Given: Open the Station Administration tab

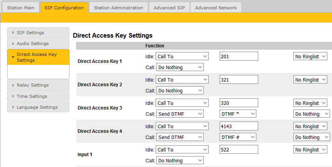Looking at the screenshot, I should pos(118,8).
